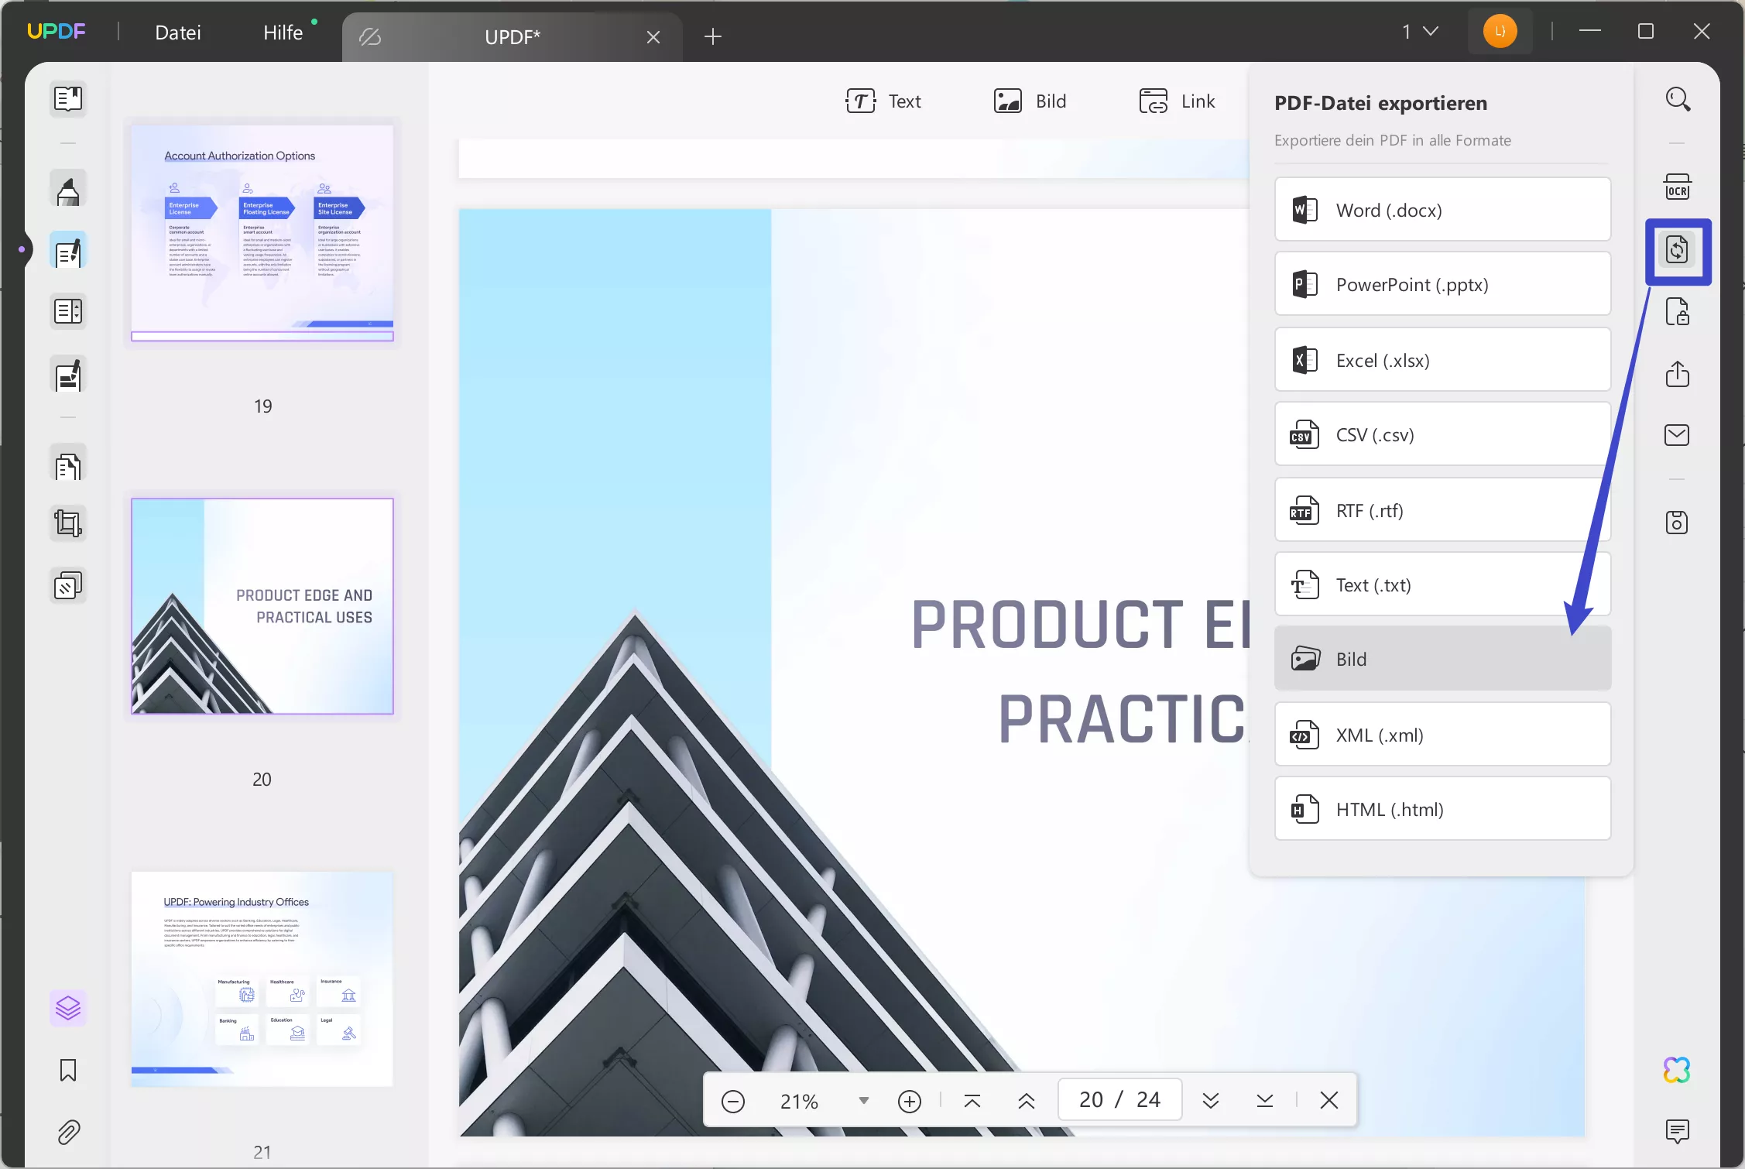Open the UPDF AI assistant icon
The height and width of the screenshot is (1169, 1745).
pos(1677,1070)
